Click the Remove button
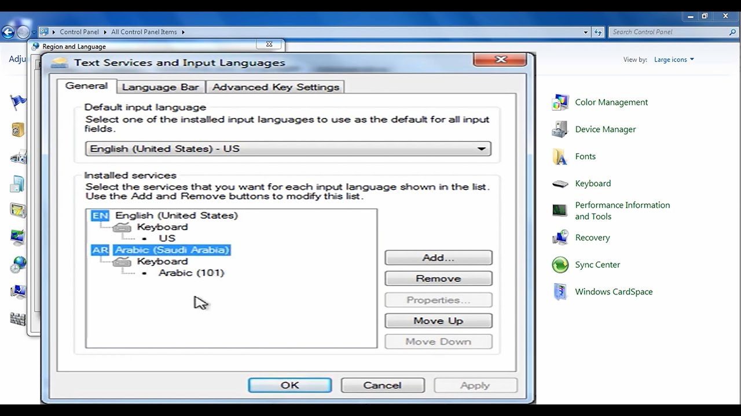The image size is (741, 416). pyautogui.click(x=438, y=278)
